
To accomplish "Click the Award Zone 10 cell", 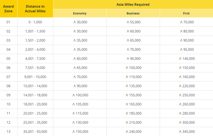I will coord(9,104).
